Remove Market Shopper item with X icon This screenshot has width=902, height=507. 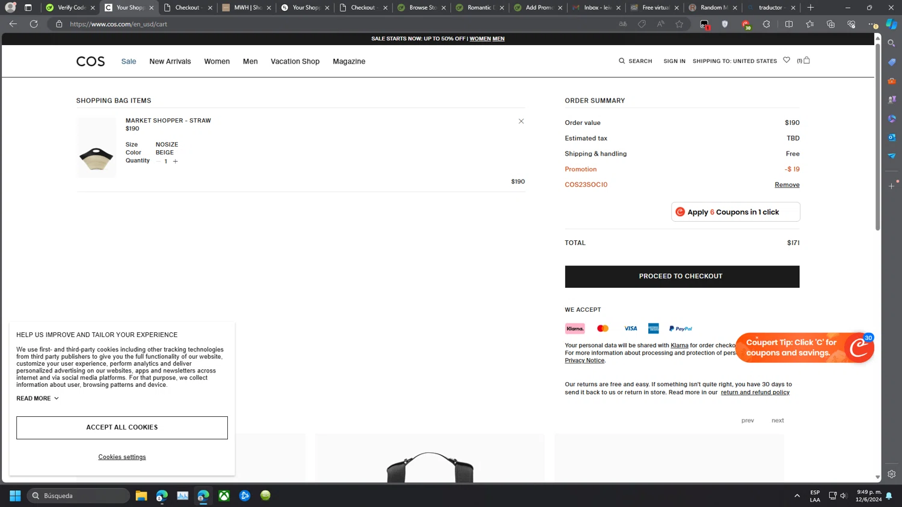[521, 121]
